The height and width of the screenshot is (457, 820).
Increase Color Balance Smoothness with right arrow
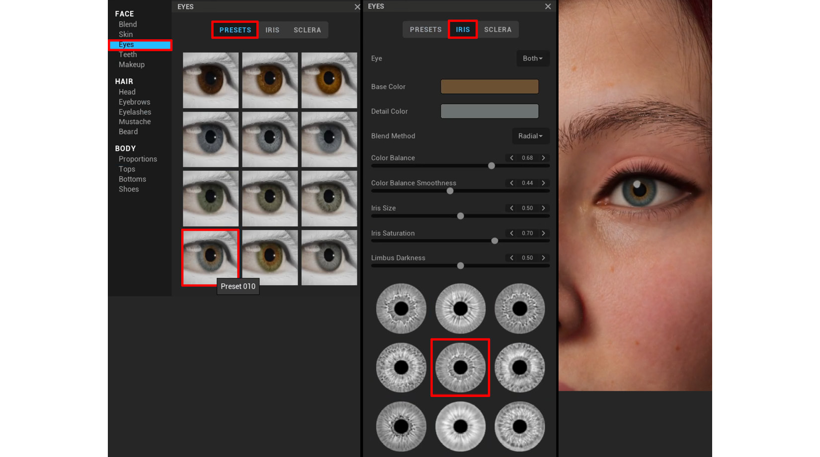(x=544, y=183)
